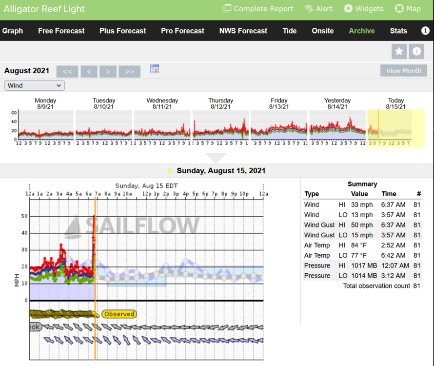This screenshot has width=434, height=366.
Task: Click the Widgets gear icon
Action: tap(348, 9)
